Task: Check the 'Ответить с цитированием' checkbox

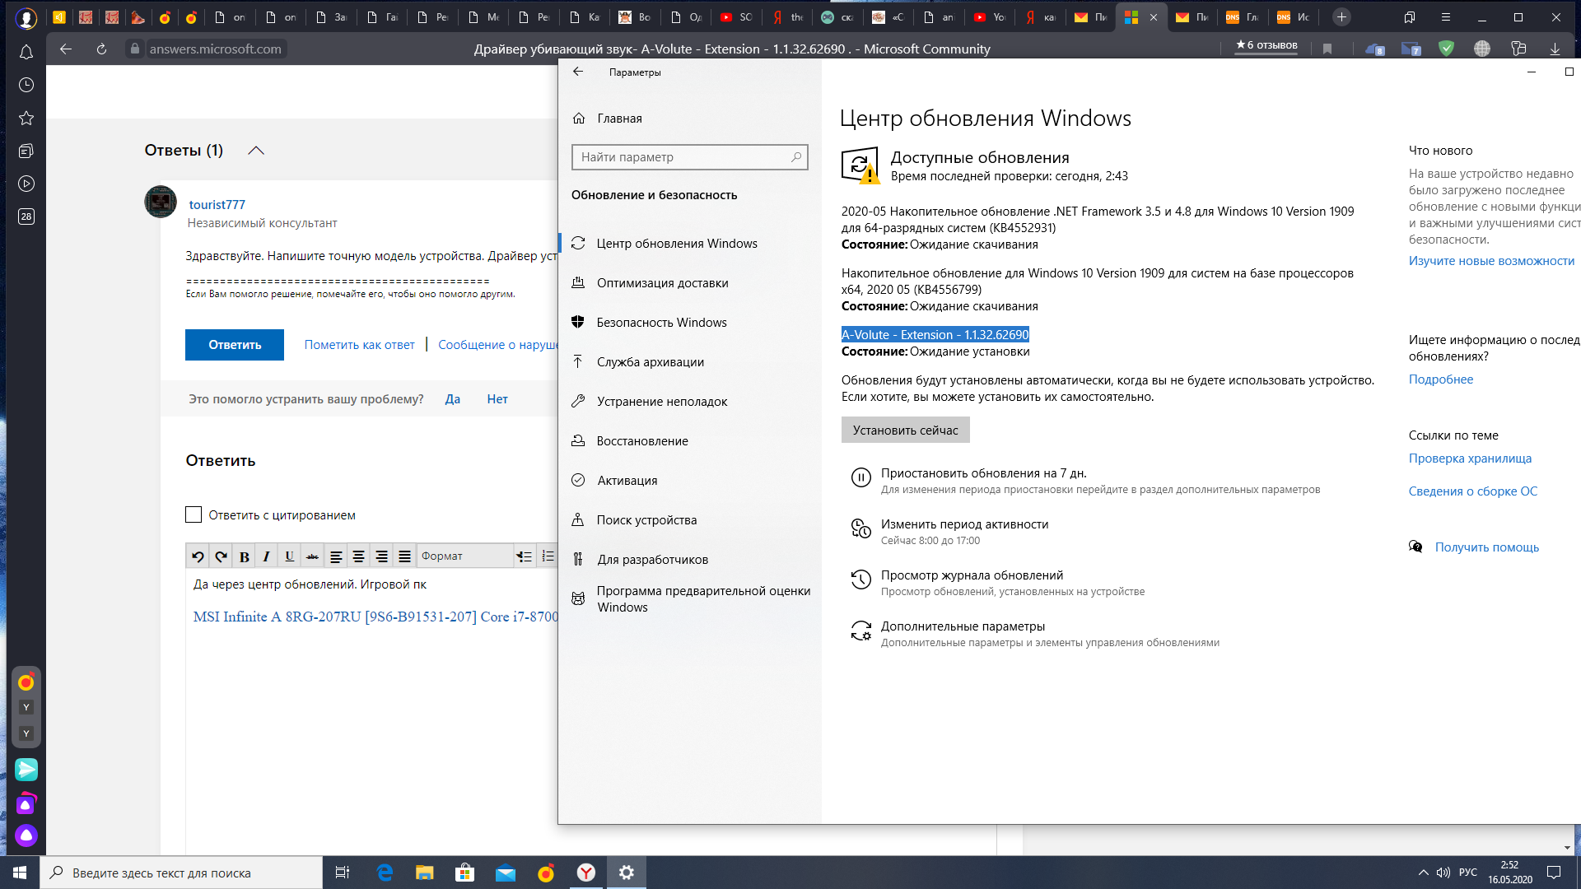Action: (194, 514)
